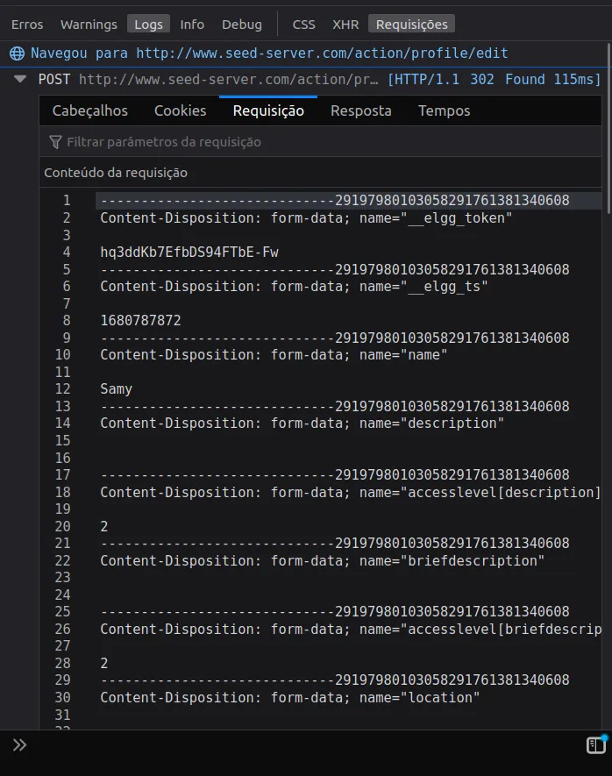Enable the CSS filter
612x776 pixels.
coord(303,25)
